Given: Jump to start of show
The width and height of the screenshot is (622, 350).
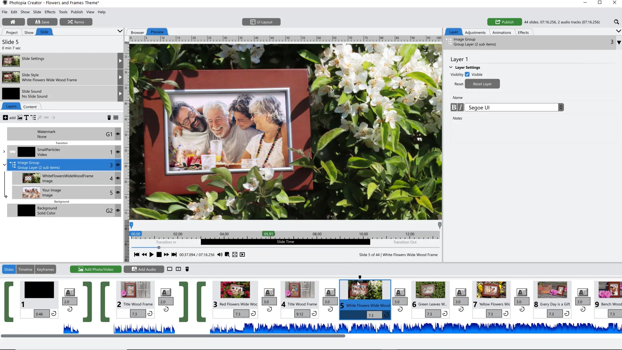Looking at the screenshot, I should 137,255.
